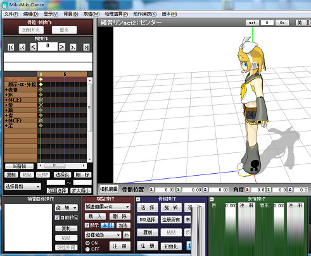Select the ON radio button

(87, 243)
